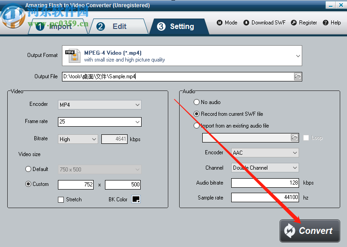Click the Sample rate 44100 field

265,197
